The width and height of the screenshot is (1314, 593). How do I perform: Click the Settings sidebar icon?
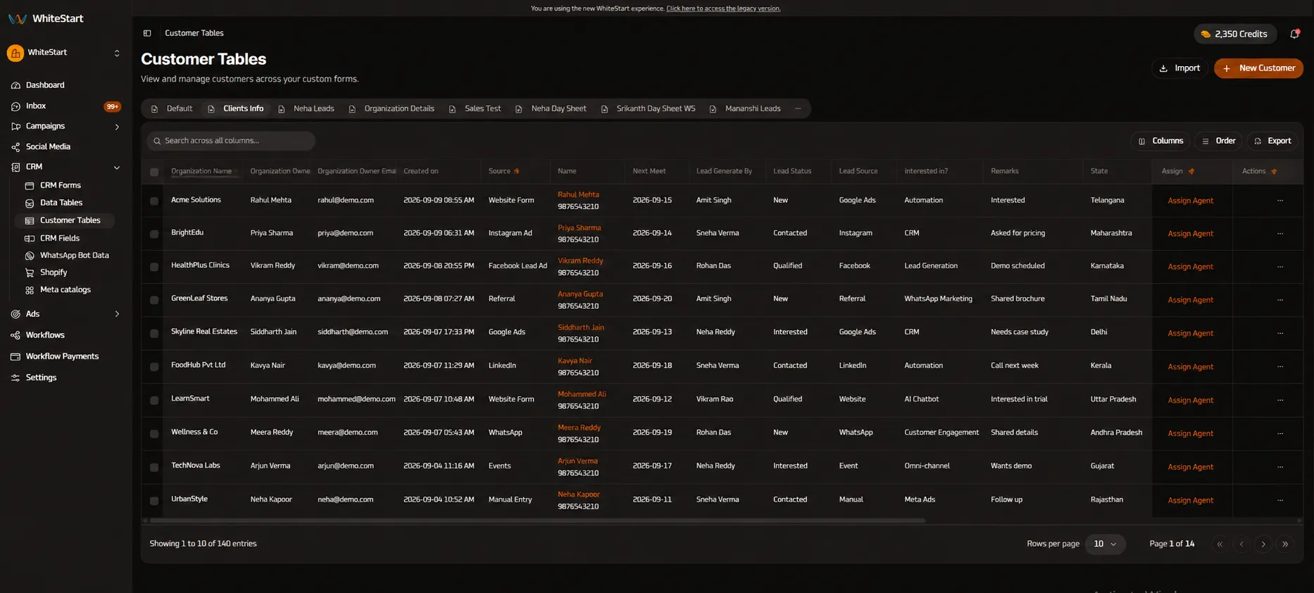15,378
